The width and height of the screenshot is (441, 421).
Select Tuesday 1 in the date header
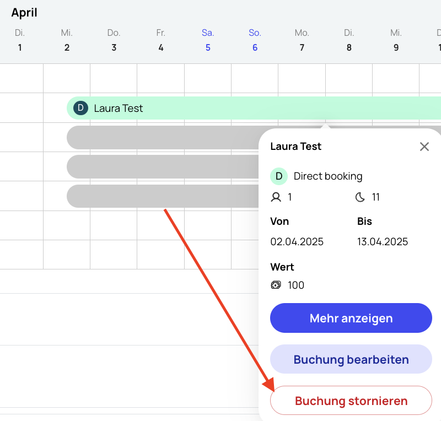[x=20, y=40]
